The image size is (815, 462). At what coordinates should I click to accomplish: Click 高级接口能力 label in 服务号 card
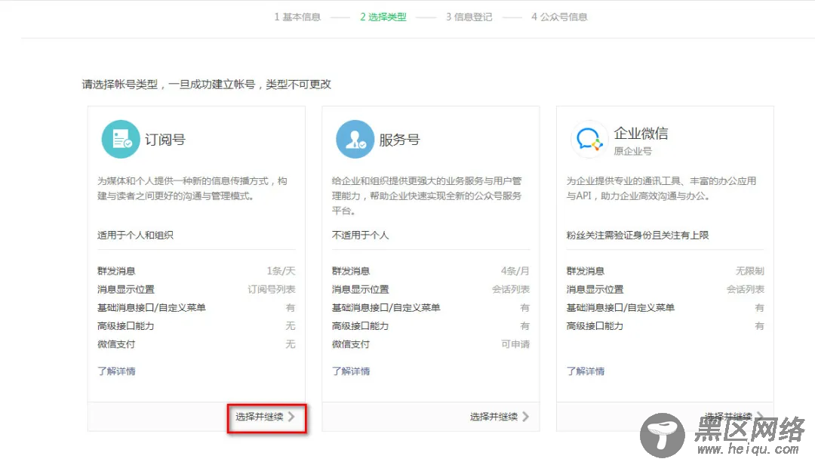click(360, 326)
